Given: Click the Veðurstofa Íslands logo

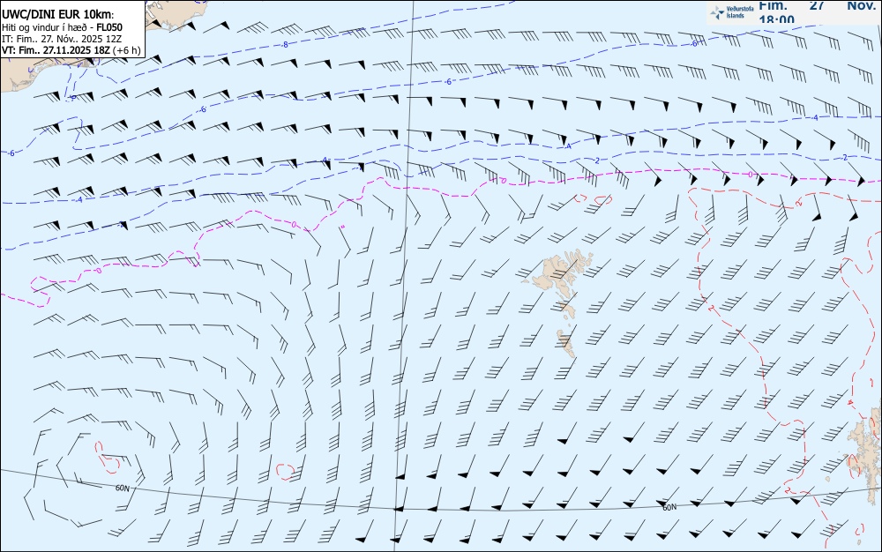Looking at the screenshot, I should pos(732,12).
